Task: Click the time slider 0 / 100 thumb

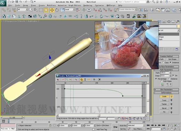Action: tap(12, 118)
